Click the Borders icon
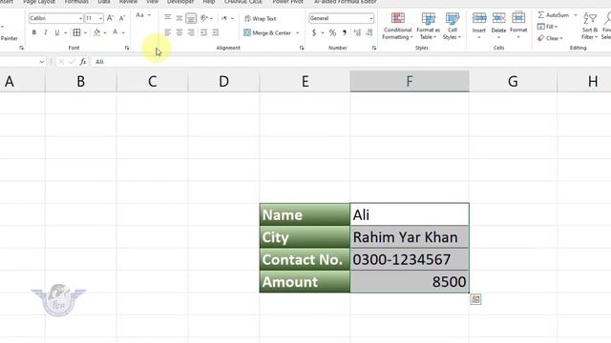This screenshot has width=611, height=343. 76,32
